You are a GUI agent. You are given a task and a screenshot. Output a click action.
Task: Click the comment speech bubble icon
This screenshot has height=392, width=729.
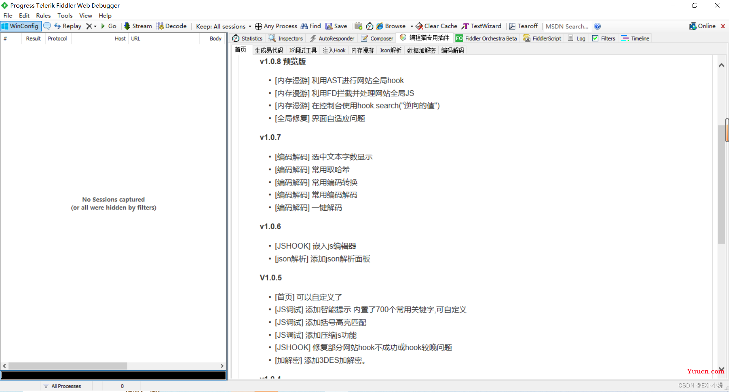click(47, 26)
